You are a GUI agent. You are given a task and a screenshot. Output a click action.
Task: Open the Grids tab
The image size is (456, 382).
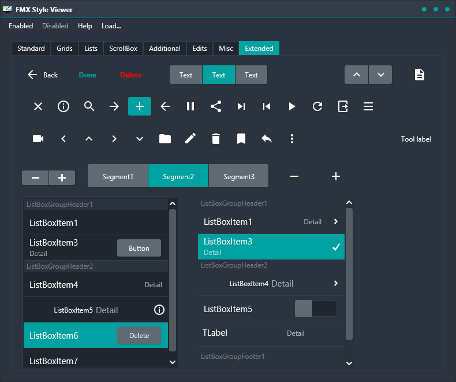tap(65, 49)
